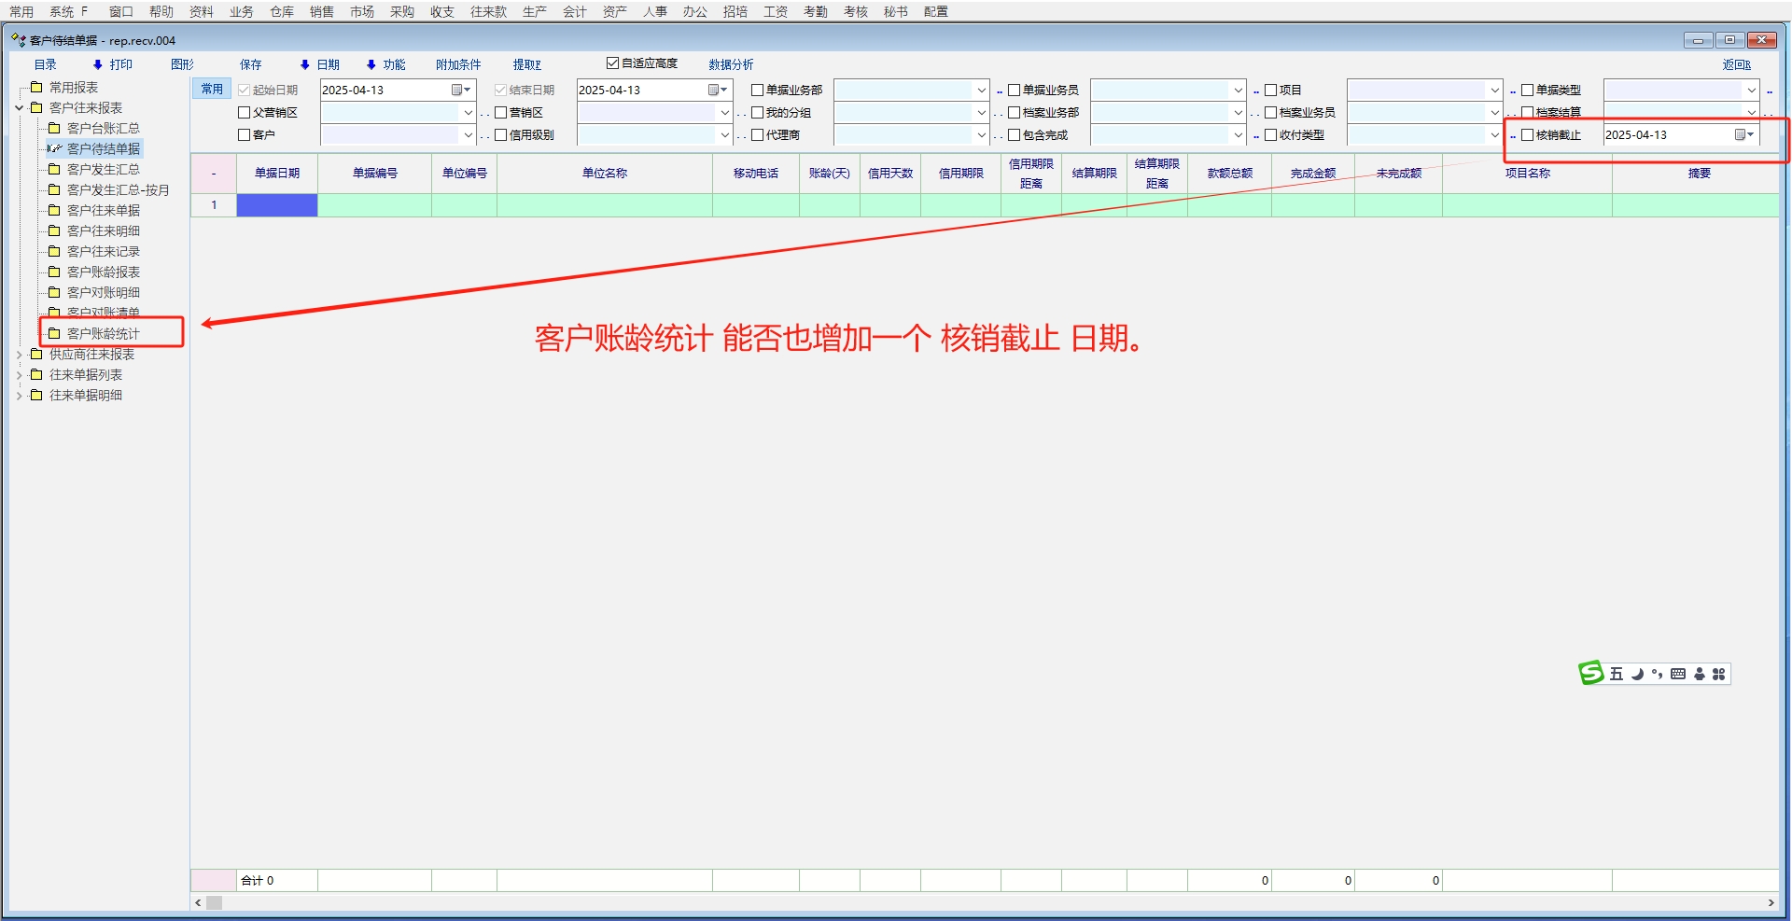The height and width of the screenshot is (921, 1792).
Task: Click the 提取 button in the toolbar
Action: point(526,64)
